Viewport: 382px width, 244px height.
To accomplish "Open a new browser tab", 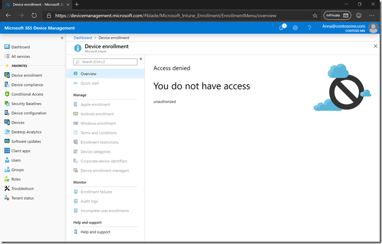I will tap(77, 4).
